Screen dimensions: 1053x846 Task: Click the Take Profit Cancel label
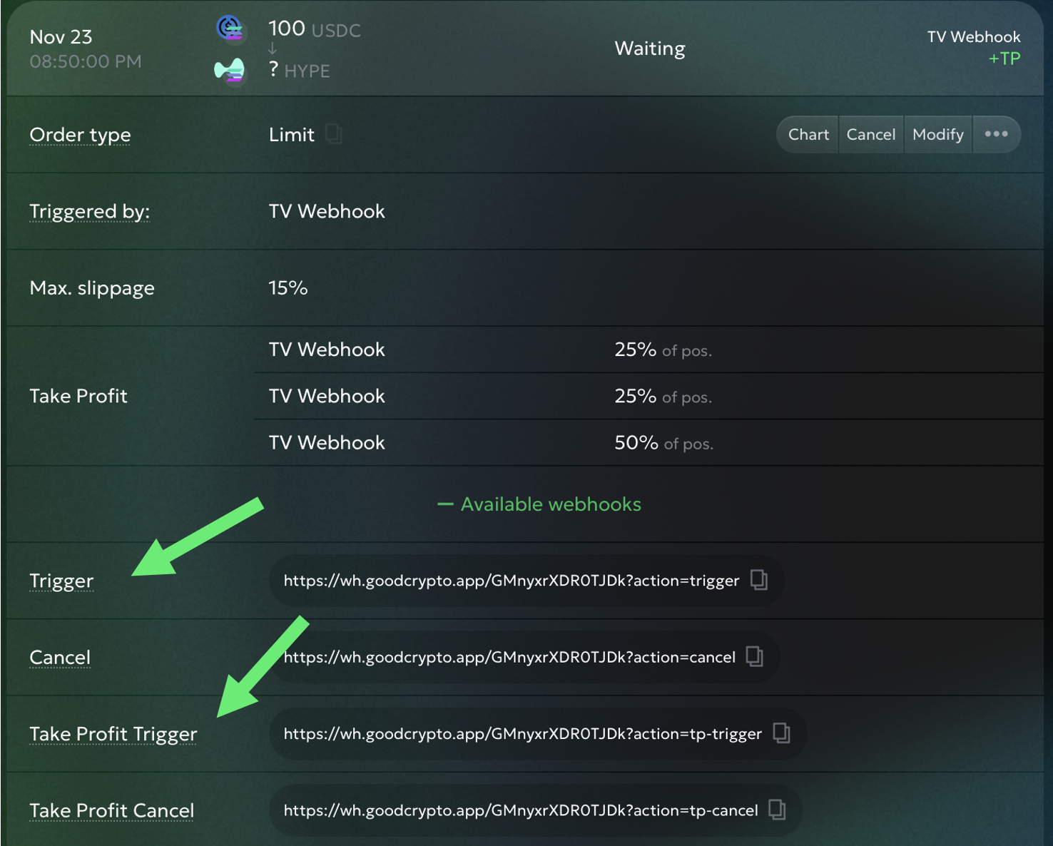click(111, 811)
